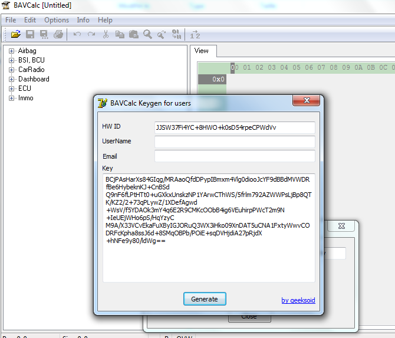
Task: Select the CarRadio tree item
Action: [31, 70]
